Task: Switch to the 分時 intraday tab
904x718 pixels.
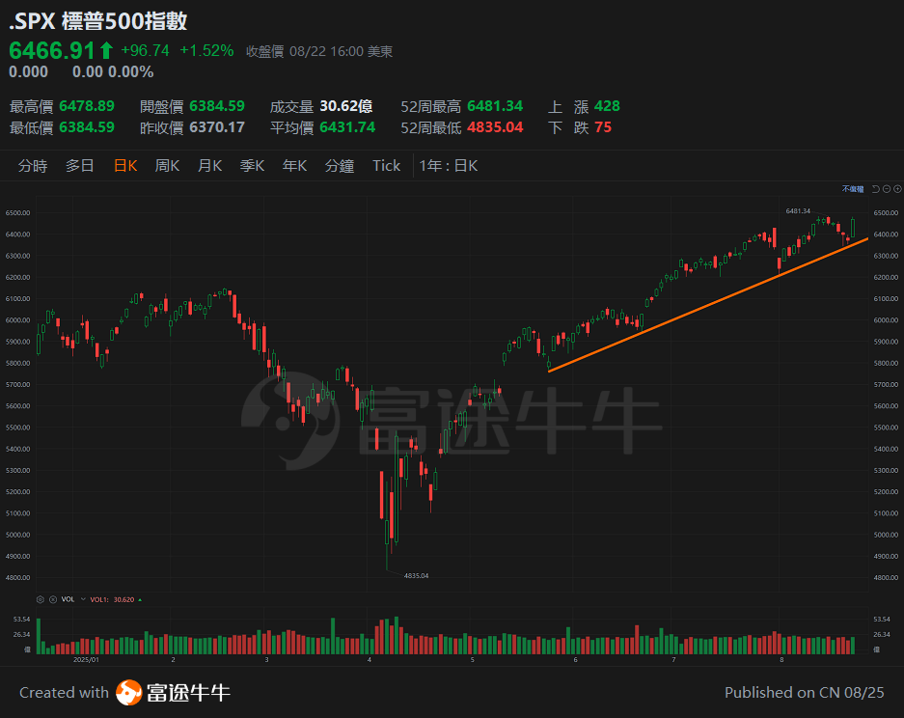Action: (x=33, y=165)
